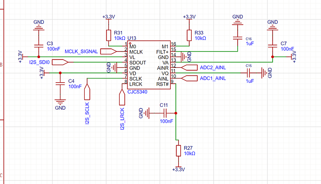Select resistor R27 symbol
The height and width of the screenshot is (184, 321).
179,151
